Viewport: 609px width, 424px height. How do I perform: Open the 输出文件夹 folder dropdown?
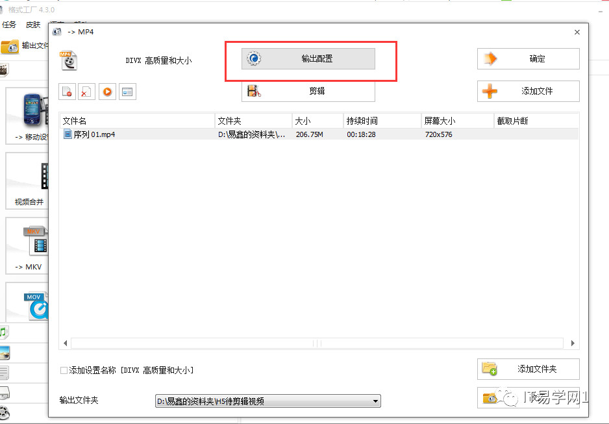[x=375, y=401]
